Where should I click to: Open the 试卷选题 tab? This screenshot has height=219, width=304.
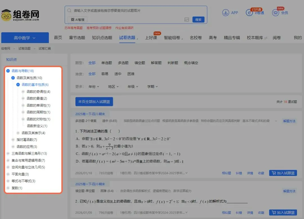click(127, 38)
